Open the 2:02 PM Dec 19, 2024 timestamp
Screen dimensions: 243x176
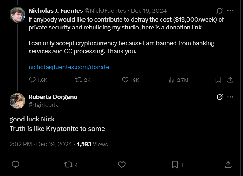41,144
